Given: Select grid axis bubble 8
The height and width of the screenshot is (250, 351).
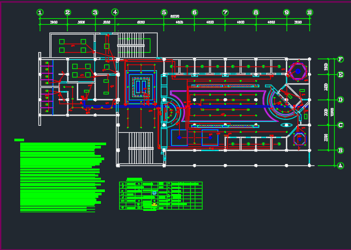Looking at the screenshot, I should [256, 12].
